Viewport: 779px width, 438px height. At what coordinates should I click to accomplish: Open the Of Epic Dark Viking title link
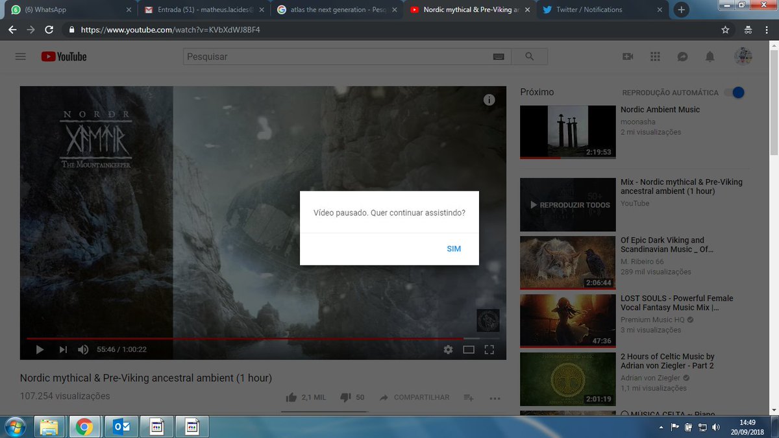pyautogui.click(x=667, y=245)
